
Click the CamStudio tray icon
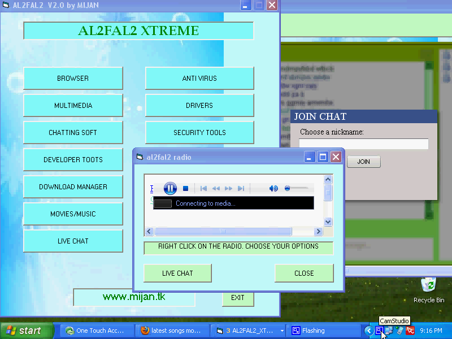click(379, 331)
